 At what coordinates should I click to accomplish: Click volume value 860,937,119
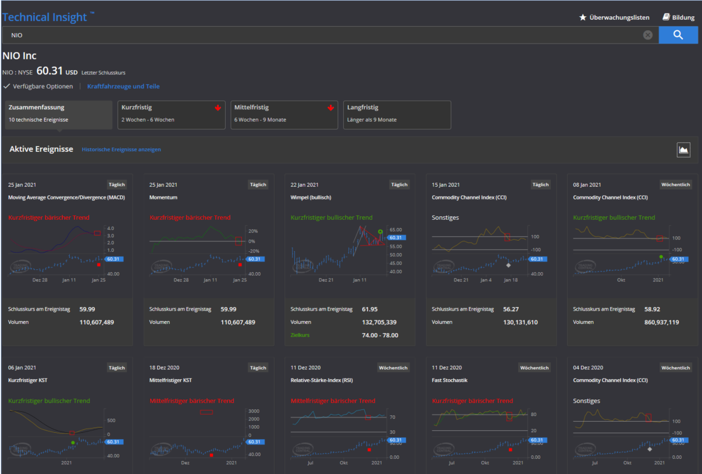coord(661,322)
